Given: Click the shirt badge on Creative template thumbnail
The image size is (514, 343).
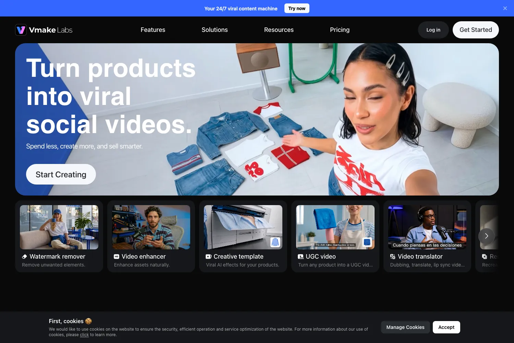Looking at the screenshot, I should coord(275,242).
